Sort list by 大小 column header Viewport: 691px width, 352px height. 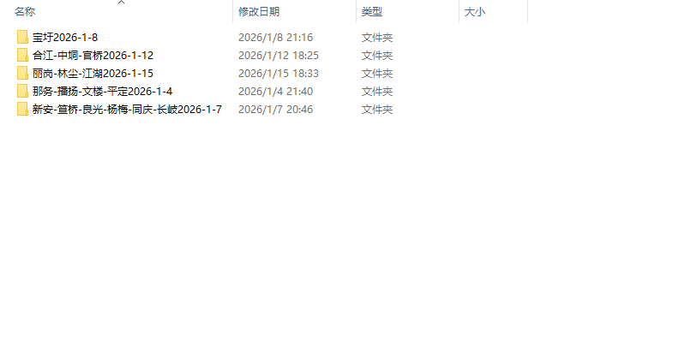pos(475,12)
